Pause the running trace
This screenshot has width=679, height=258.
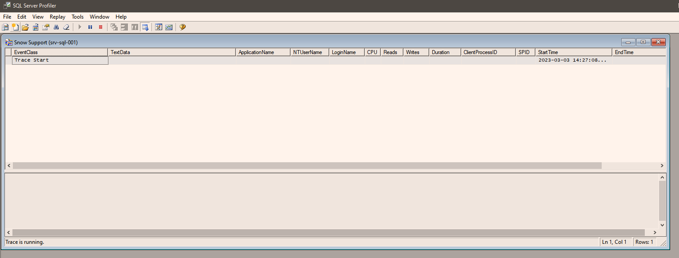point(90,27)
